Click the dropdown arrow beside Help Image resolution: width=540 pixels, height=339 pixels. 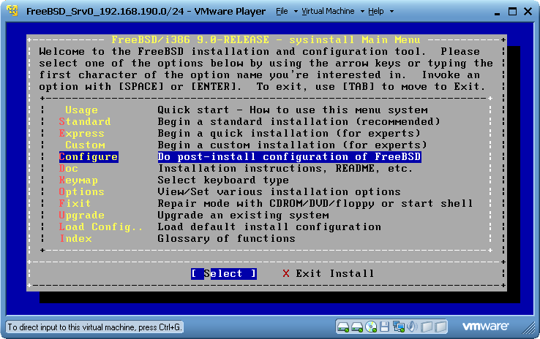[x=391, y=12]
